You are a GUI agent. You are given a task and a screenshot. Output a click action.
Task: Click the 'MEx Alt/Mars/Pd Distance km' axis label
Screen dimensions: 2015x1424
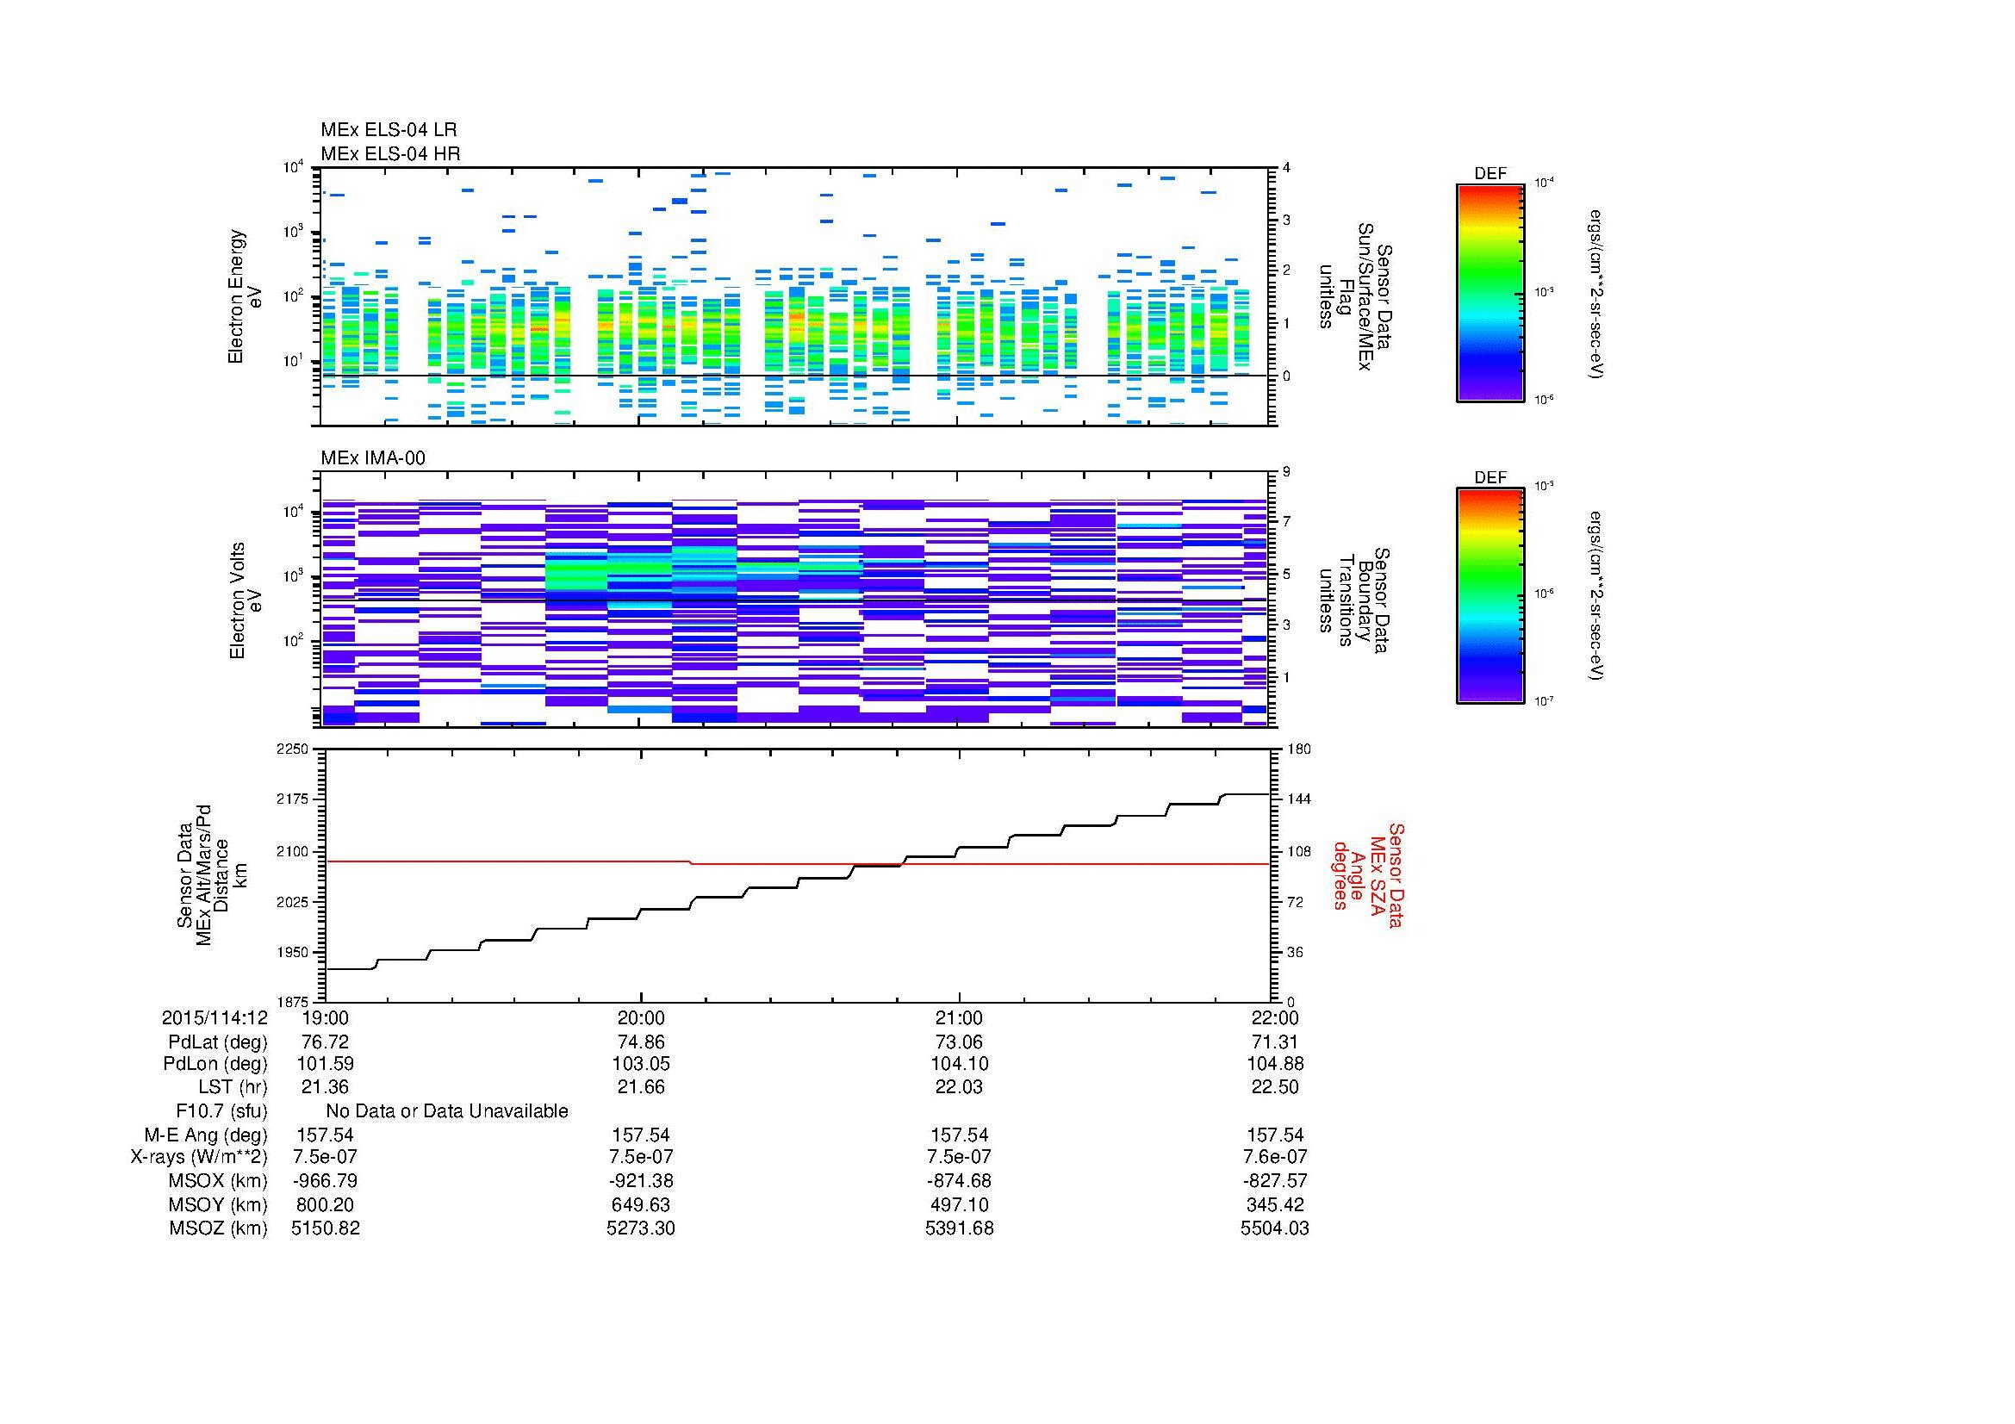(212, 874)
